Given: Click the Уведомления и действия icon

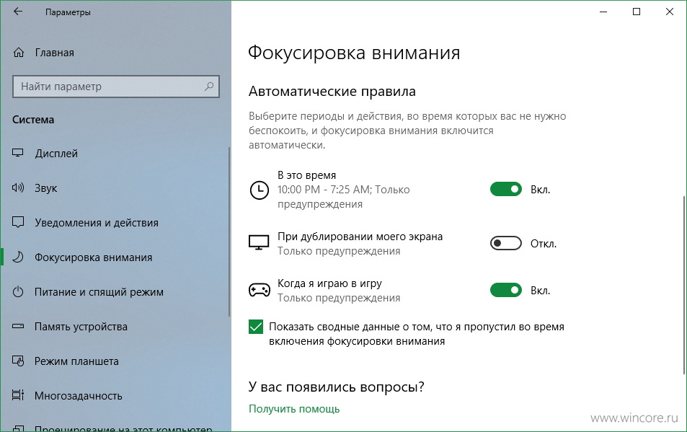Looking at the screenshot, I should [18, 222].
